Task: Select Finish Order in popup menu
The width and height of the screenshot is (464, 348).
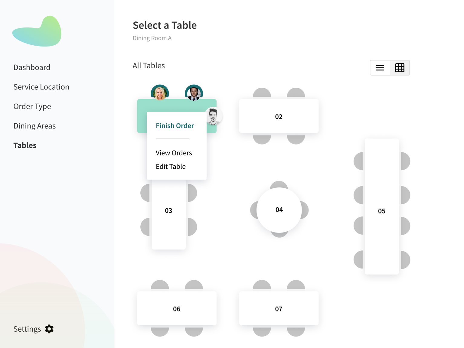Action: point(175,125)
